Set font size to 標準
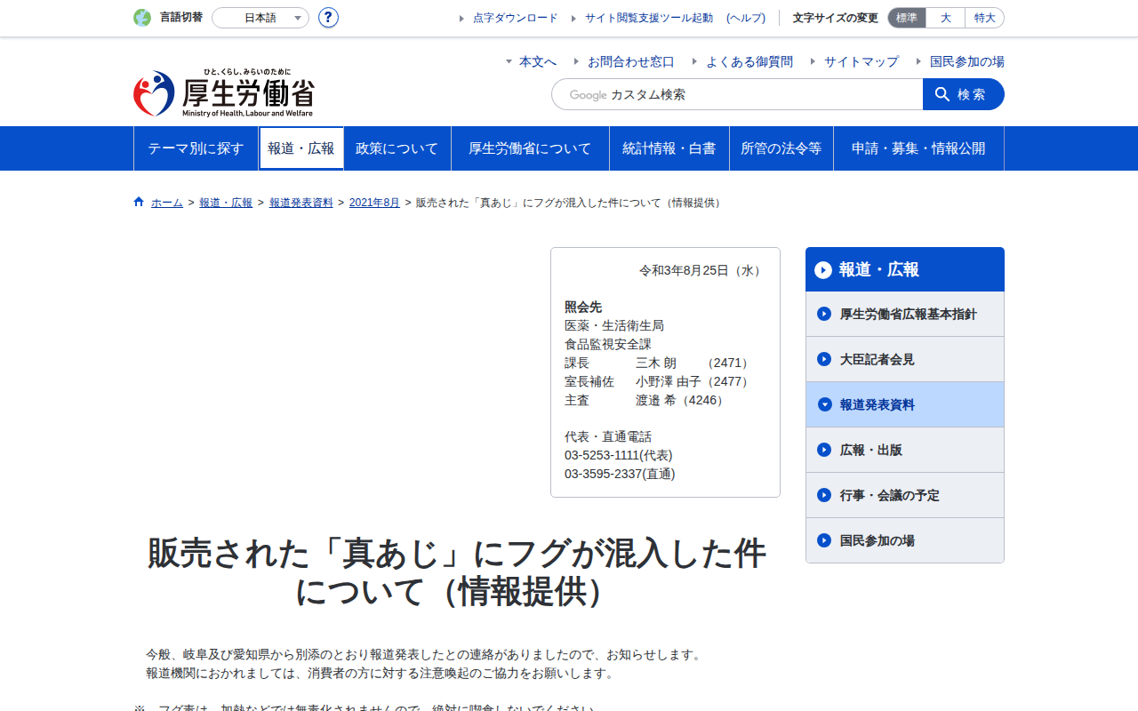This screenshot has width=1138, height=711. pos(907,18)
